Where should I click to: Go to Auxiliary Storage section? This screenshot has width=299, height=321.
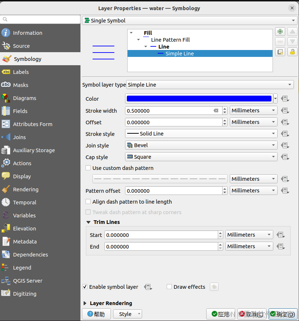(40, 150)
